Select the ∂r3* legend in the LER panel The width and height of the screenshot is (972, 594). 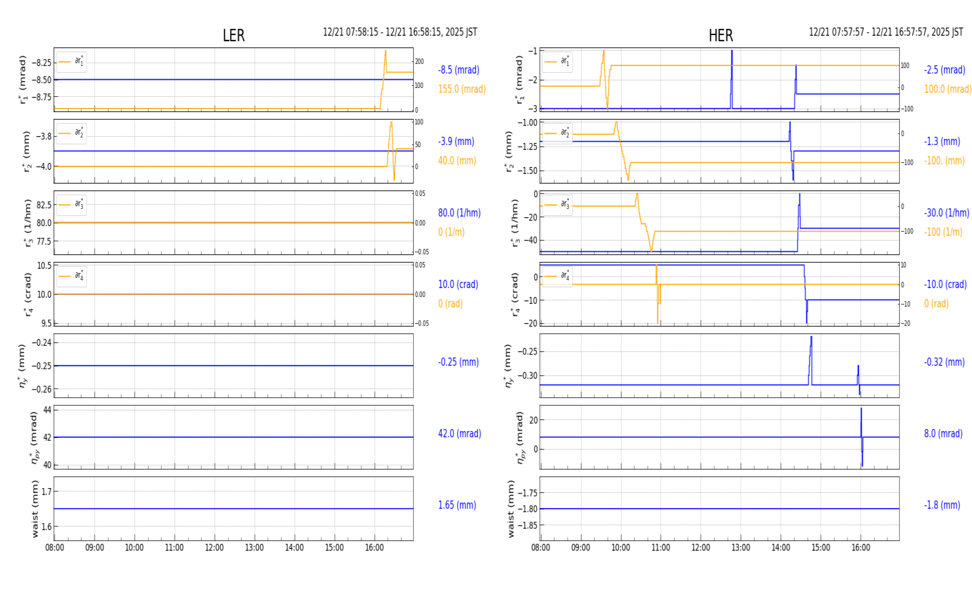click(x=72, y=205)
